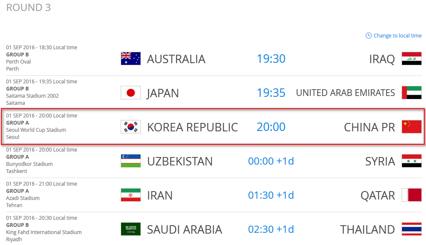Click the Iraq flag icon
The width and height of the screenshot is (426, 245).
pos(411,59)
